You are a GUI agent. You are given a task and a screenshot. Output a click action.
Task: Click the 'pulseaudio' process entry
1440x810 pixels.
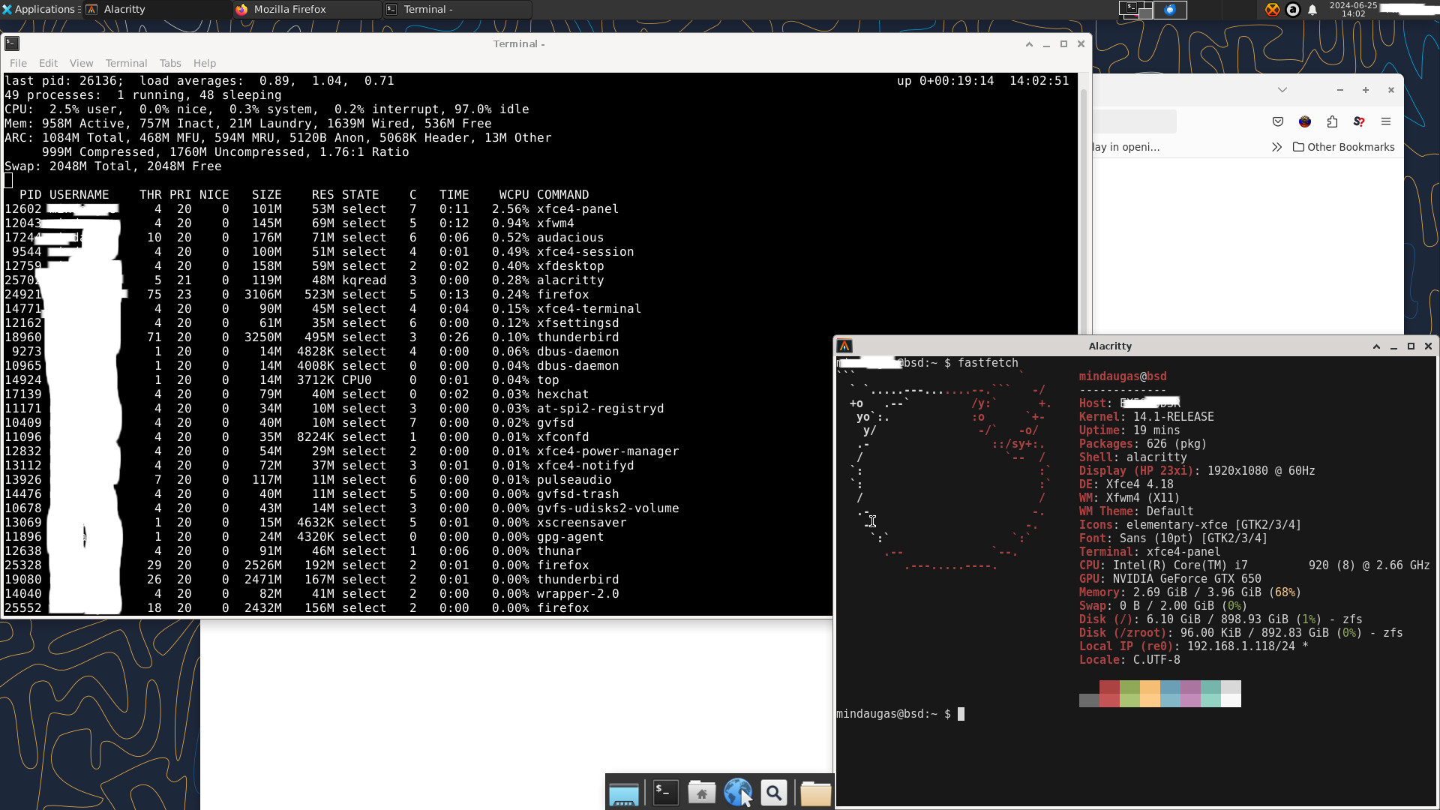coord(574,480)
